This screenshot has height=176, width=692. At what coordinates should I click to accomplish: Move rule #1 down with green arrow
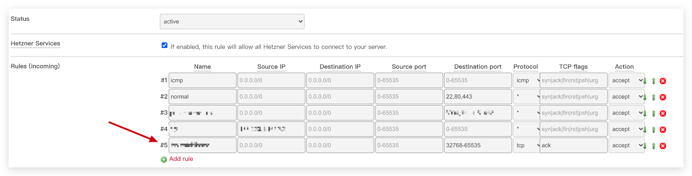click(x=645, y=81)
